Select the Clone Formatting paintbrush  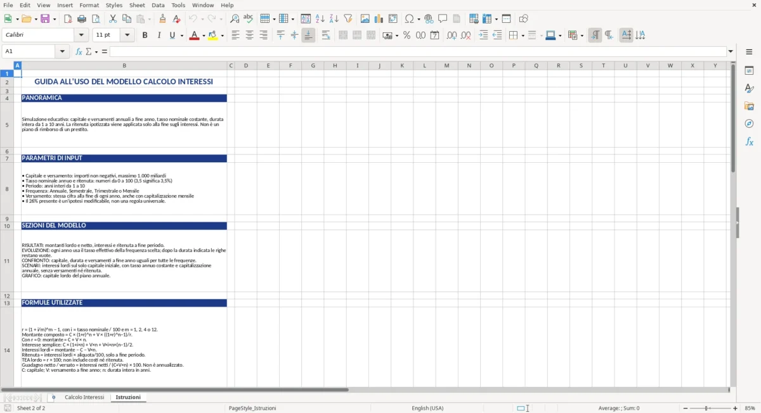point(162,19)
